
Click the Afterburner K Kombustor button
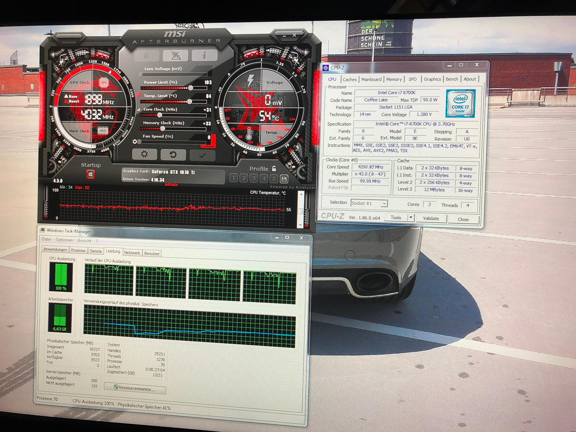point(147,56)
